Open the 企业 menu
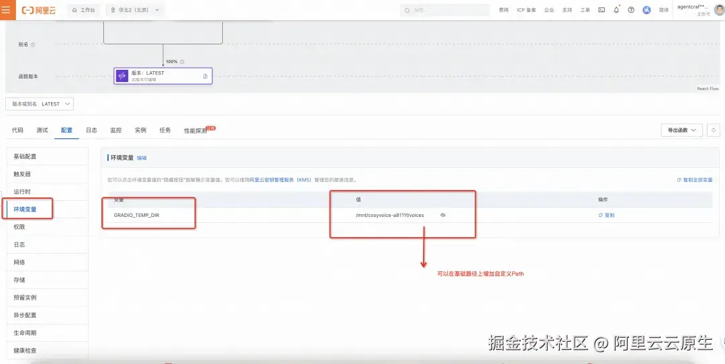The image size is (725, 364). tap(549, 9)
